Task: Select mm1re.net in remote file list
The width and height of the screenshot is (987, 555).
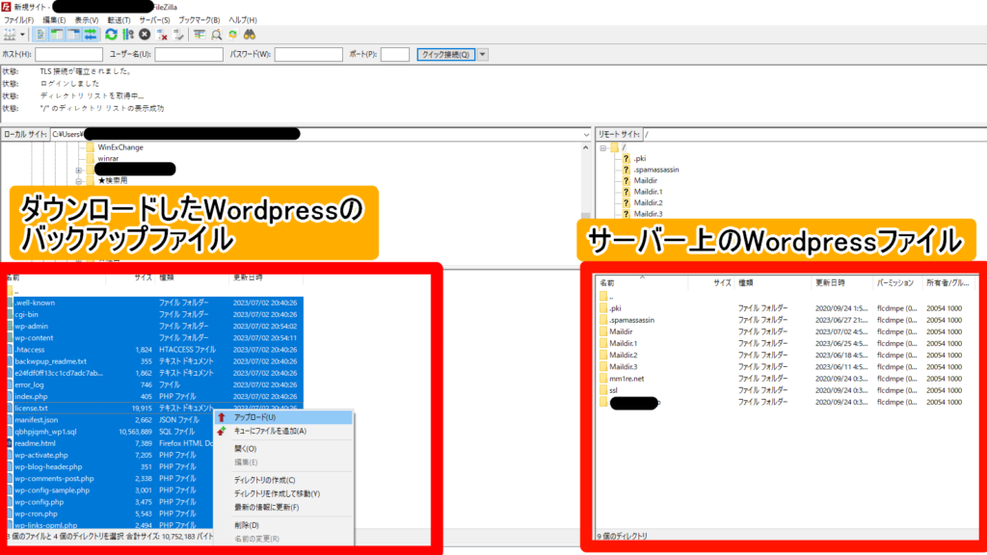Action: [627, 379]
